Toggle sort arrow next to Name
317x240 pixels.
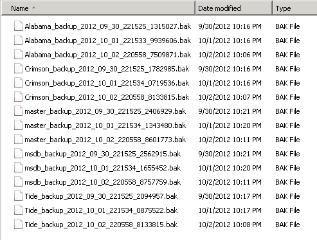[x=33, y=8]
